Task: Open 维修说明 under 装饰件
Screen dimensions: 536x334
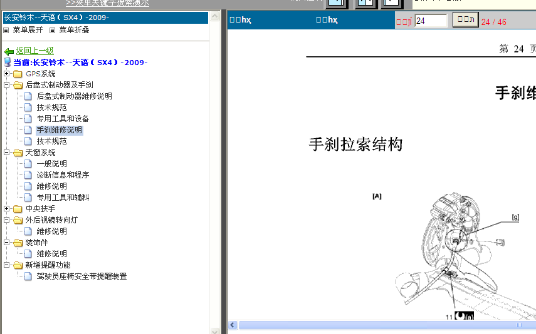Action: coord(51,254)
